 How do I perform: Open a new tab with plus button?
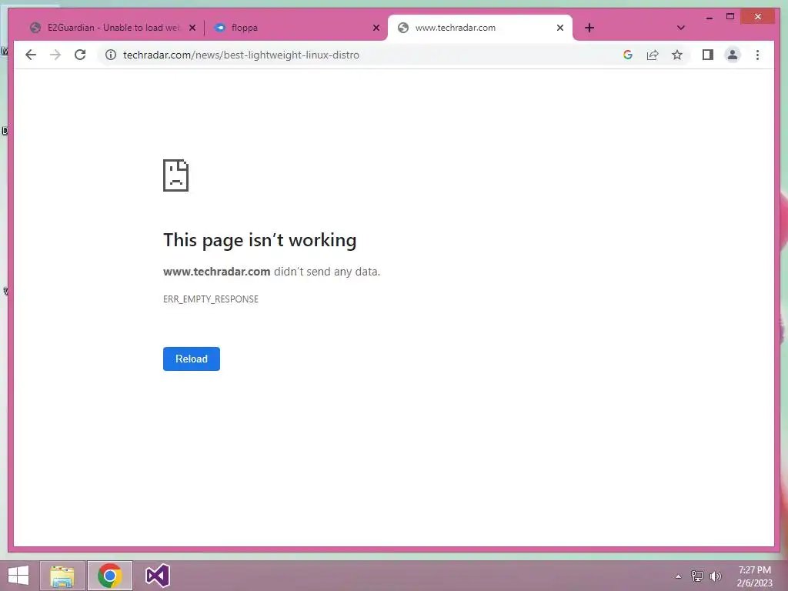click(x=589, y=28)
